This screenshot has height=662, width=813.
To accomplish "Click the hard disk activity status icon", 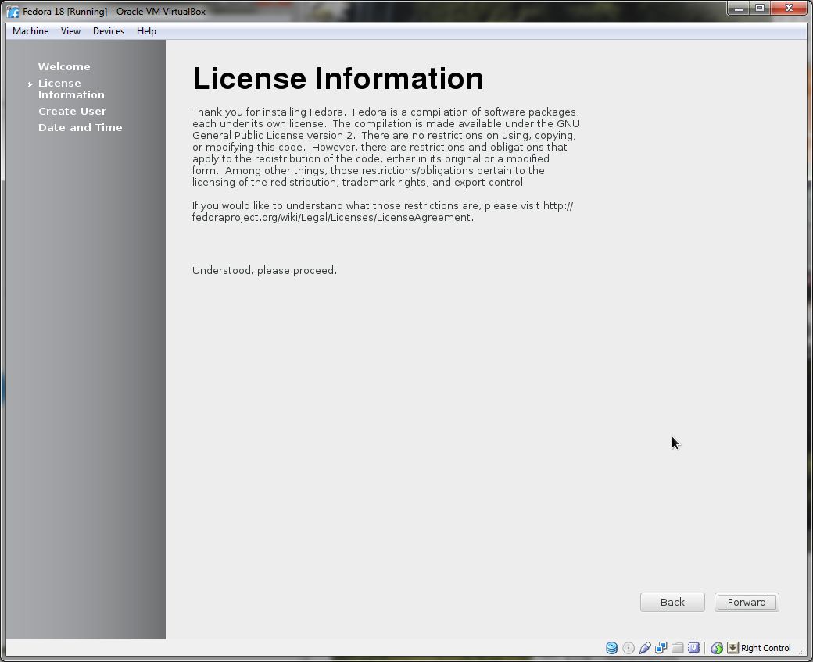I will (x=612, y=648).
